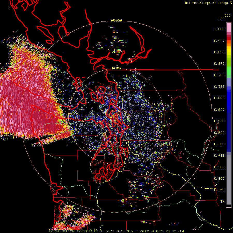Pick the bright green band of the color bar

[x=229, y=71]
